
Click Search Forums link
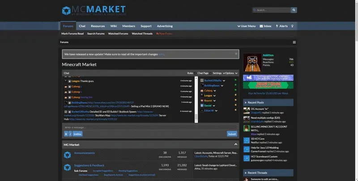click(x=96, y=33)
